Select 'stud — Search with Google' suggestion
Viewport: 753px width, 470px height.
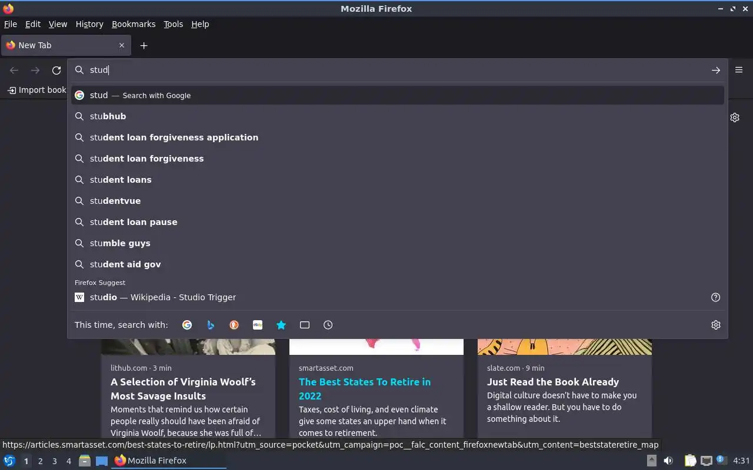398,95
